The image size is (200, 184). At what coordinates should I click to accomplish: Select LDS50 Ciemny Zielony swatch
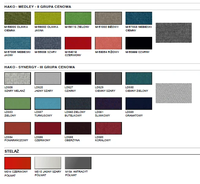[139, 78]
